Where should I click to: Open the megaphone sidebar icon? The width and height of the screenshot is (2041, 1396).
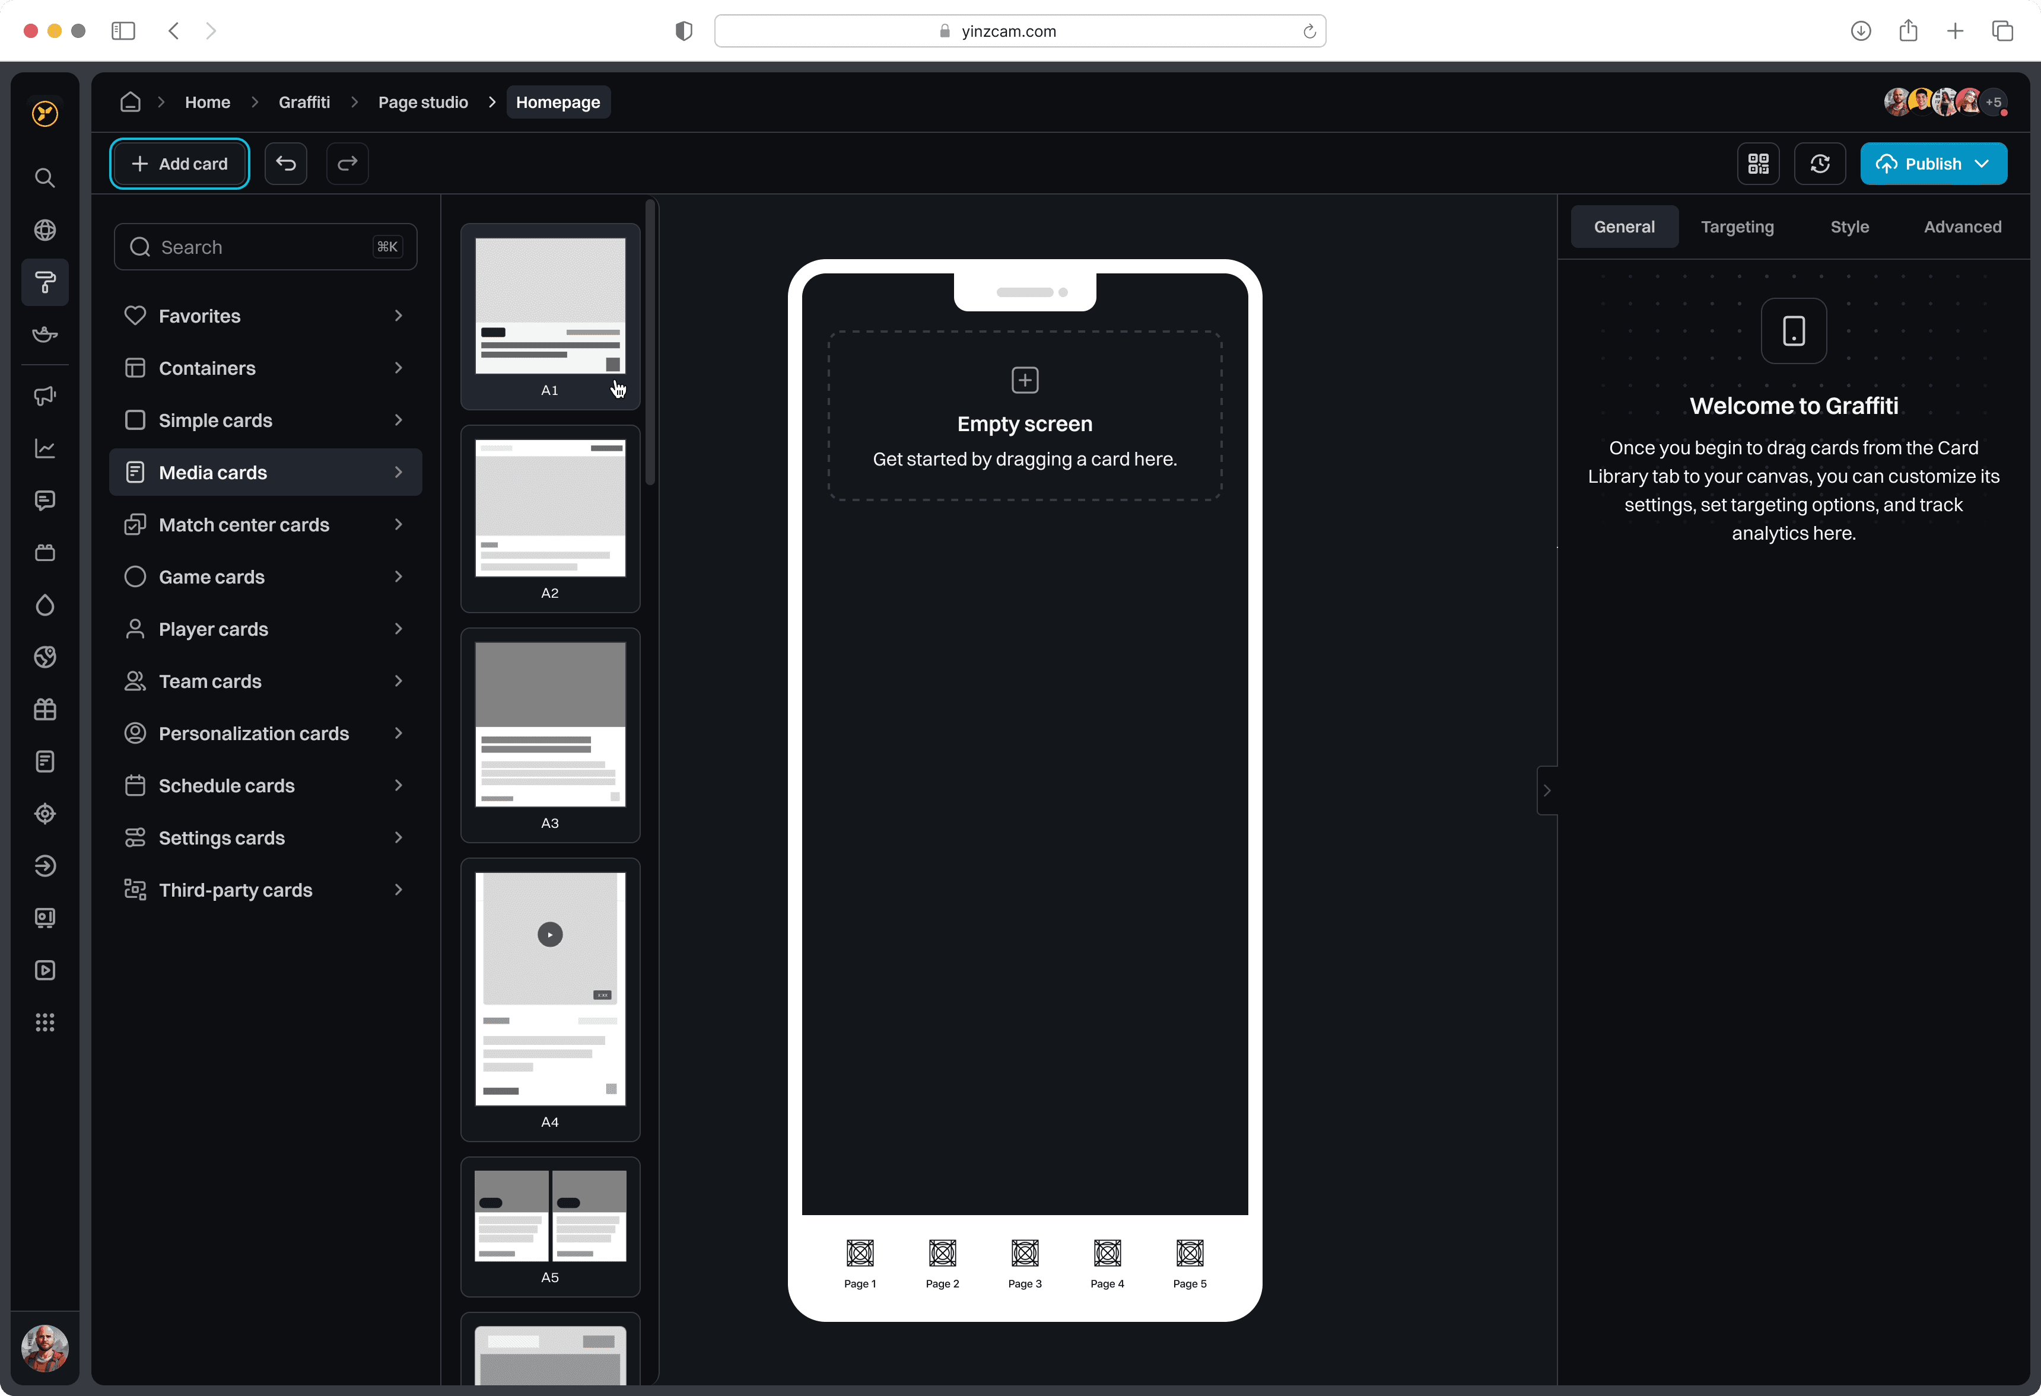click(x=44, y=396)
